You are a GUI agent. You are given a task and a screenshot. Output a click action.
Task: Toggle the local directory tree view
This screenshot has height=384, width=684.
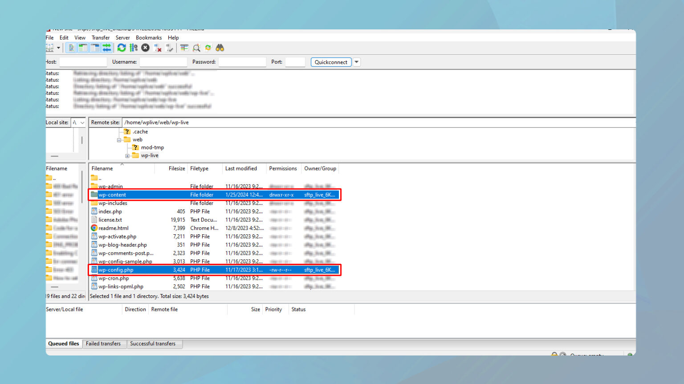[x=83, y=48]
